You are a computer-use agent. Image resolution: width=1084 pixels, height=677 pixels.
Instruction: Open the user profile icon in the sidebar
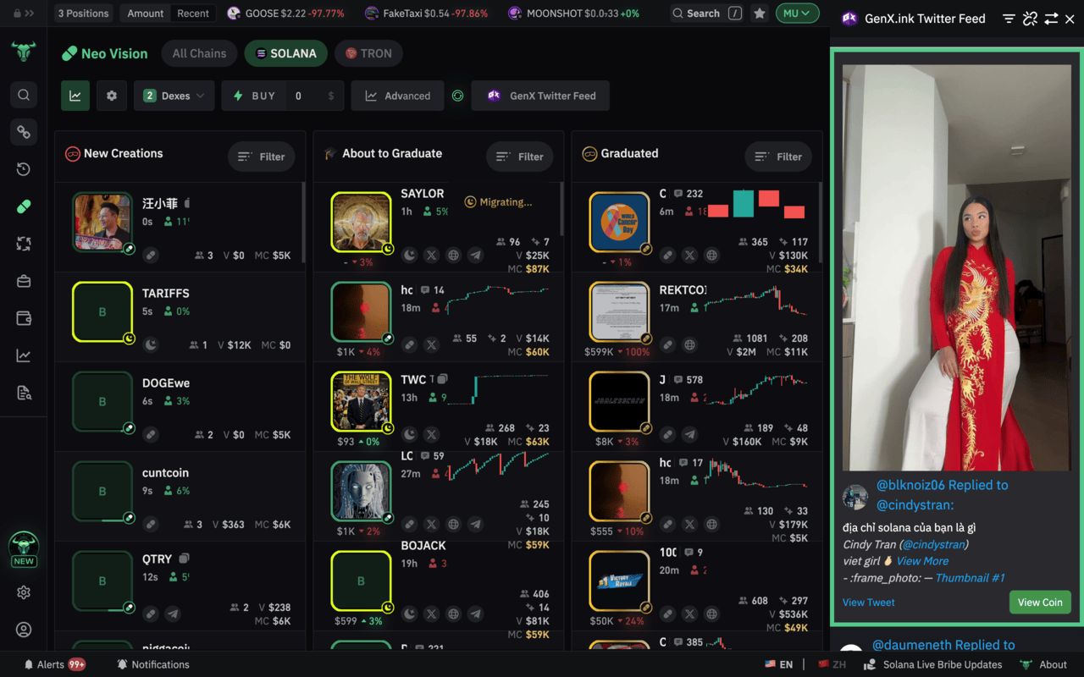pyautogui.click(x=24, y=630)
